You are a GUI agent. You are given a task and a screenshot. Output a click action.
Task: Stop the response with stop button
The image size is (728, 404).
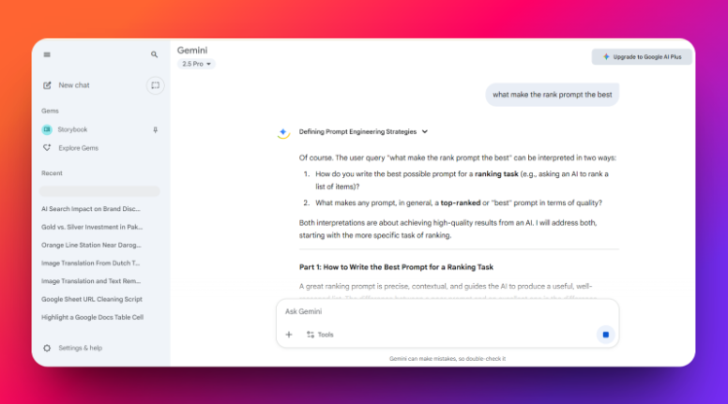(x=605, y=335)
